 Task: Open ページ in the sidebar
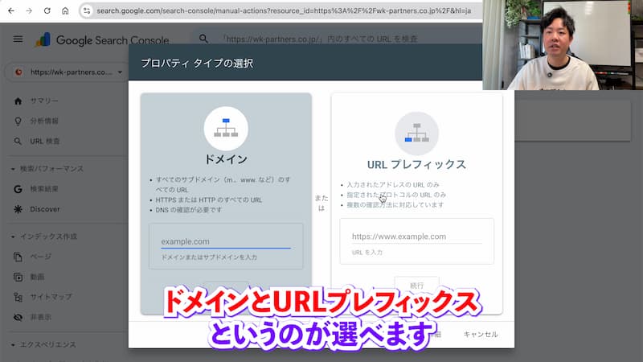point(41,257)
